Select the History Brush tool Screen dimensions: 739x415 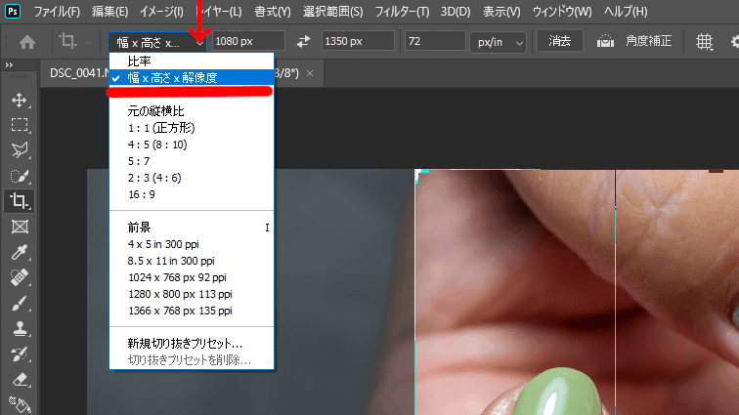tap(20, 353)
